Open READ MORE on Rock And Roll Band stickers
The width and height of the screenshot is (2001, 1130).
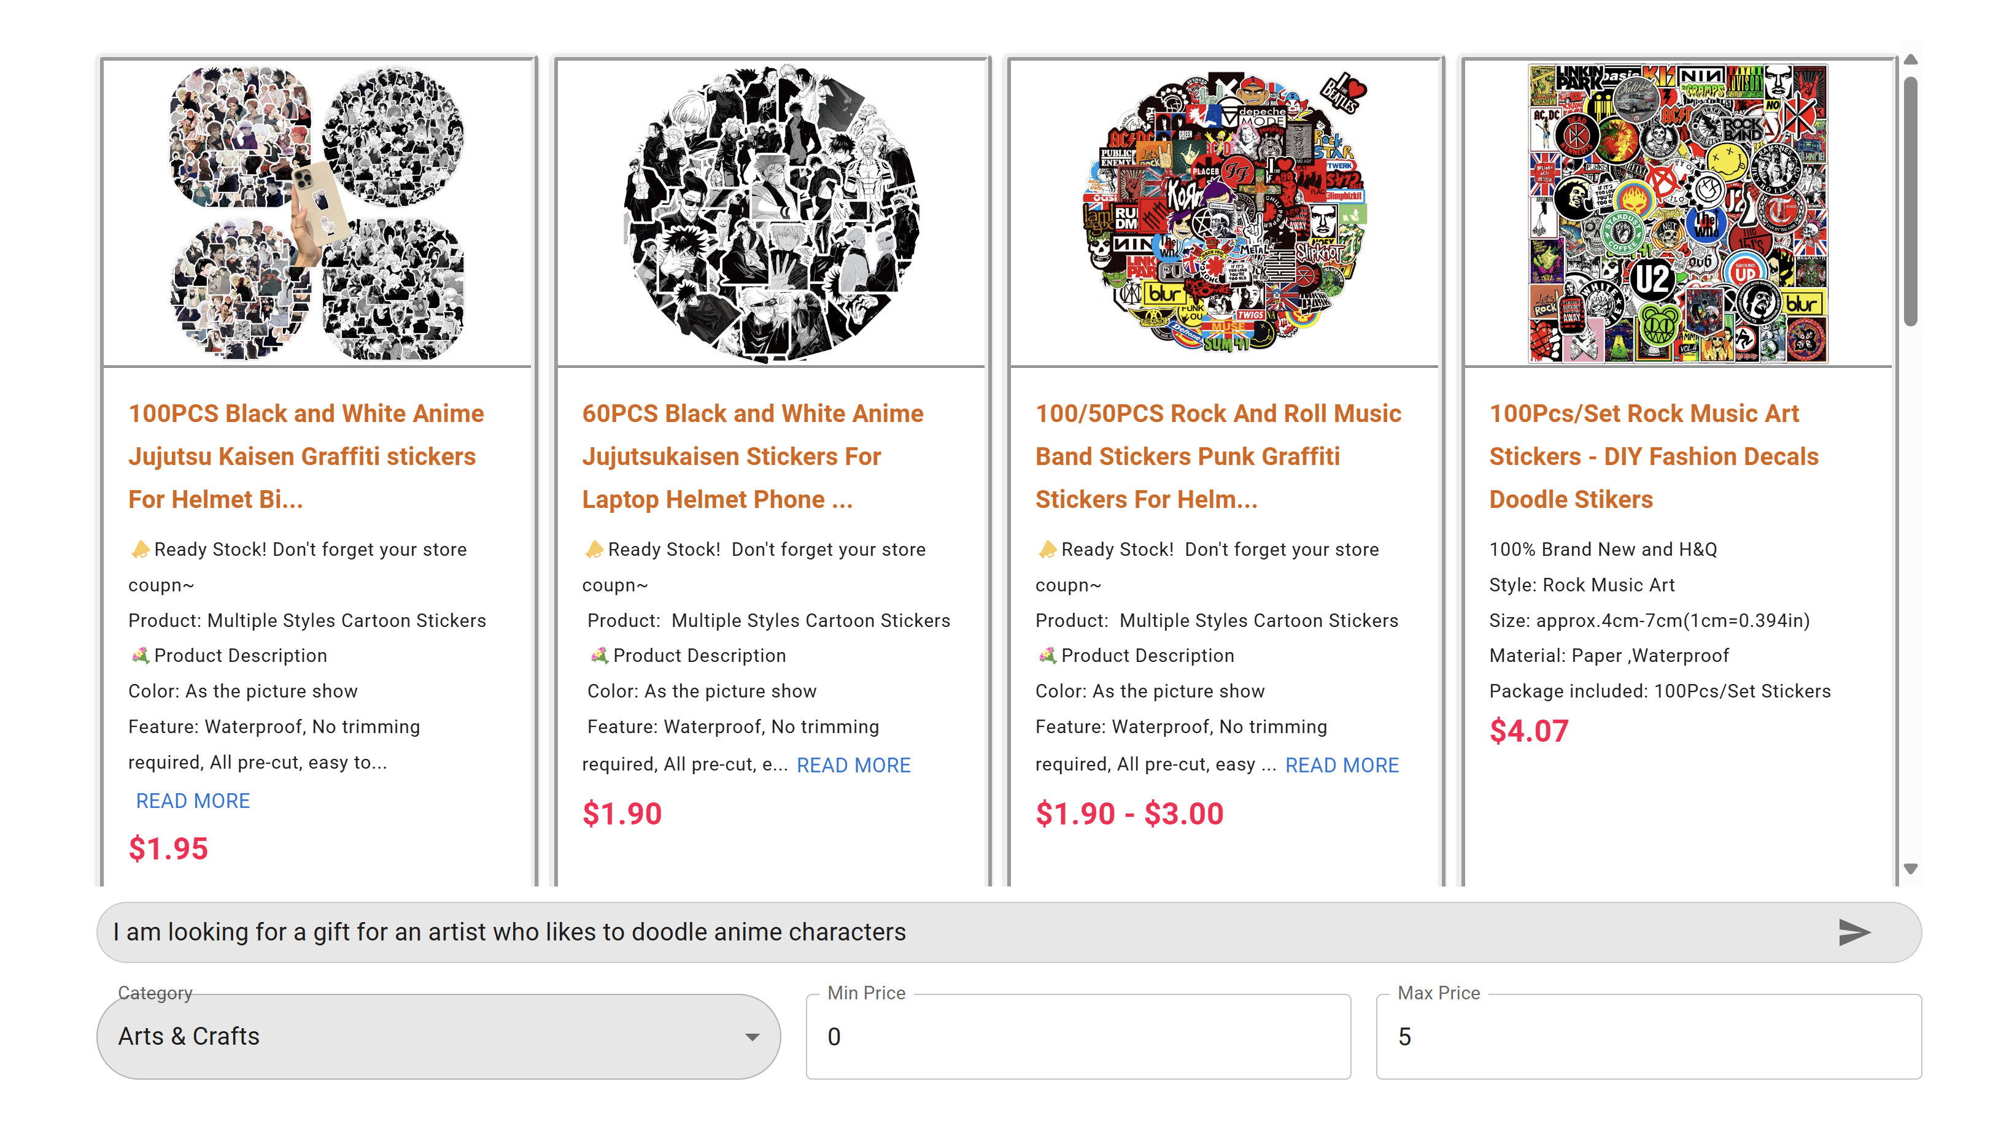[x=1342, y=765]
